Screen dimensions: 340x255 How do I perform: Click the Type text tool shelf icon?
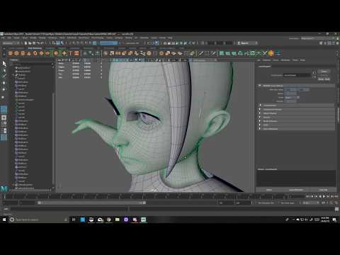[70, 53]
